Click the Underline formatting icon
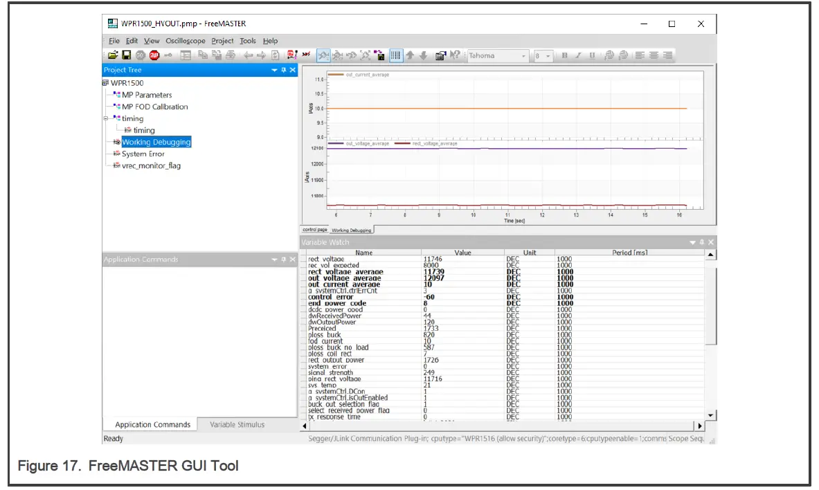Viewport: 819px width, 490px height. pos(592,55)
